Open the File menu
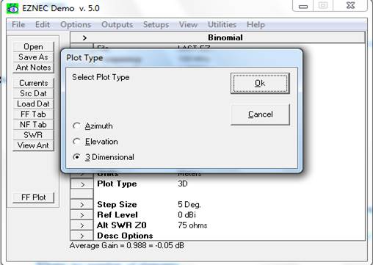The image size is (373, 265). 18,25
